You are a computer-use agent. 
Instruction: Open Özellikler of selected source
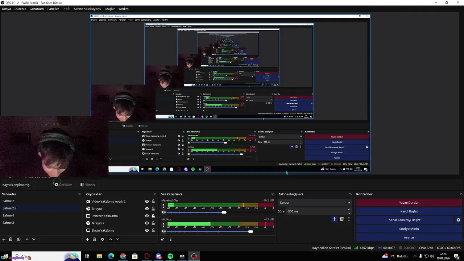click(x=63, y=185)
